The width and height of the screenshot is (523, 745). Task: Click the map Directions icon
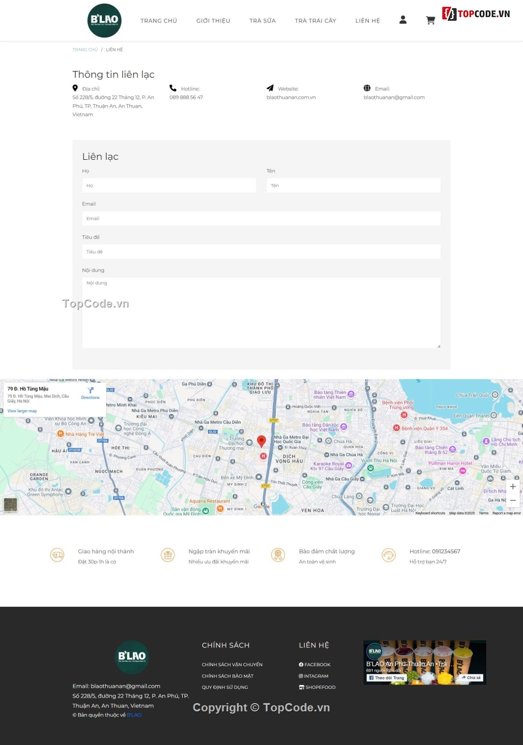click(90, 390)
